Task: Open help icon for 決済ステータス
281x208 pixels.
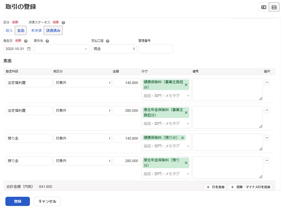Action: click(63, 23)
